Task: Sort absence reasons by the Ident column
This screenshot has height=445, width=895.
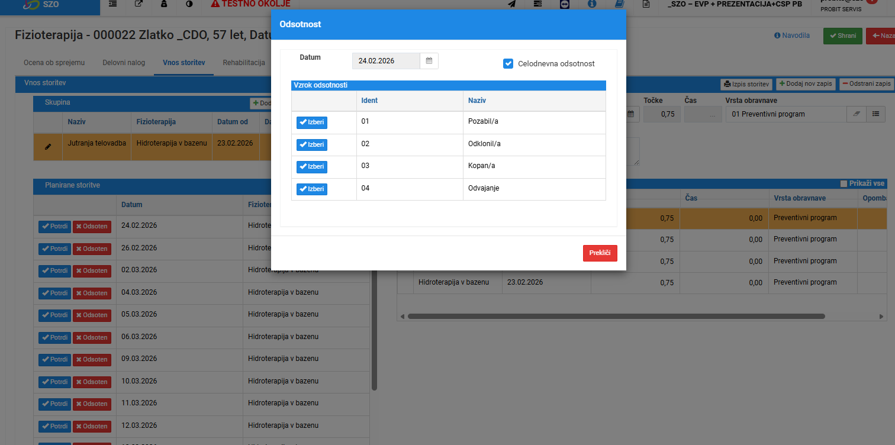Action: pos(369,101)
